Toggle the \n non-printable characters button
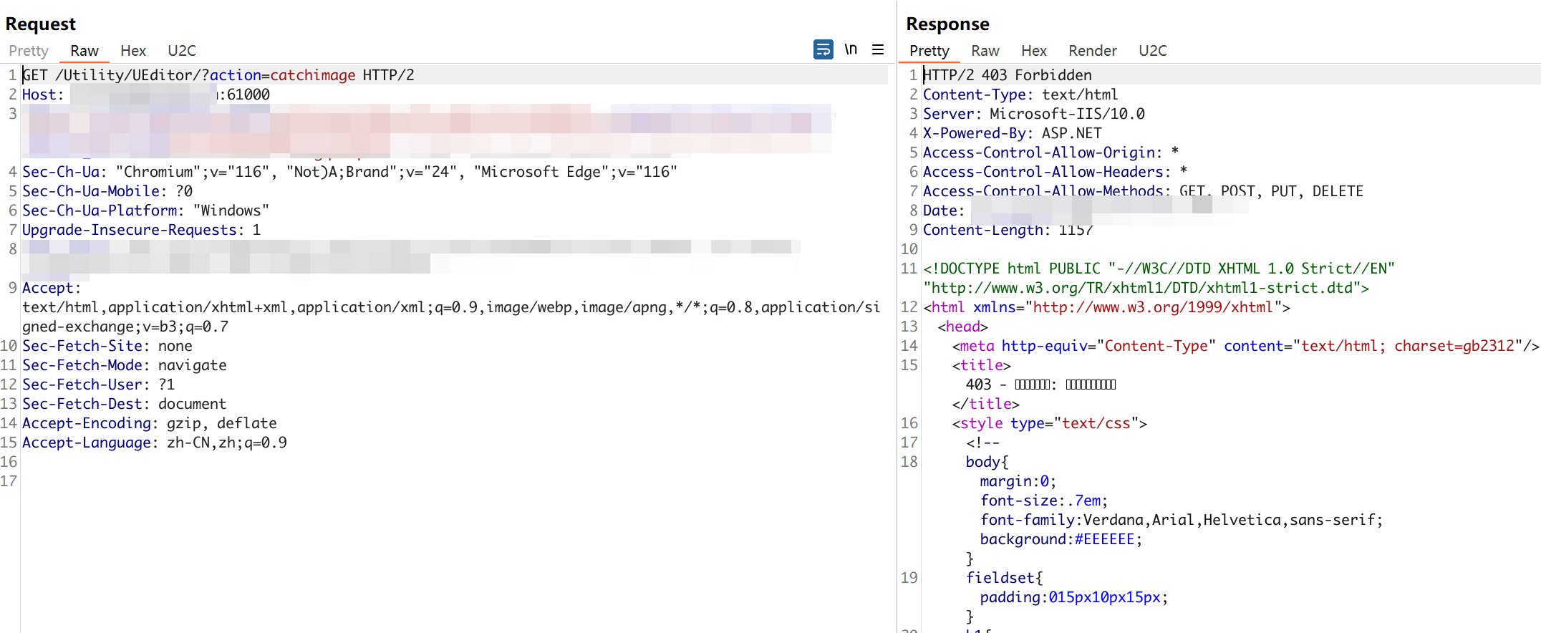This screenshot has height=633, width=1541. [x=851, y=49]
